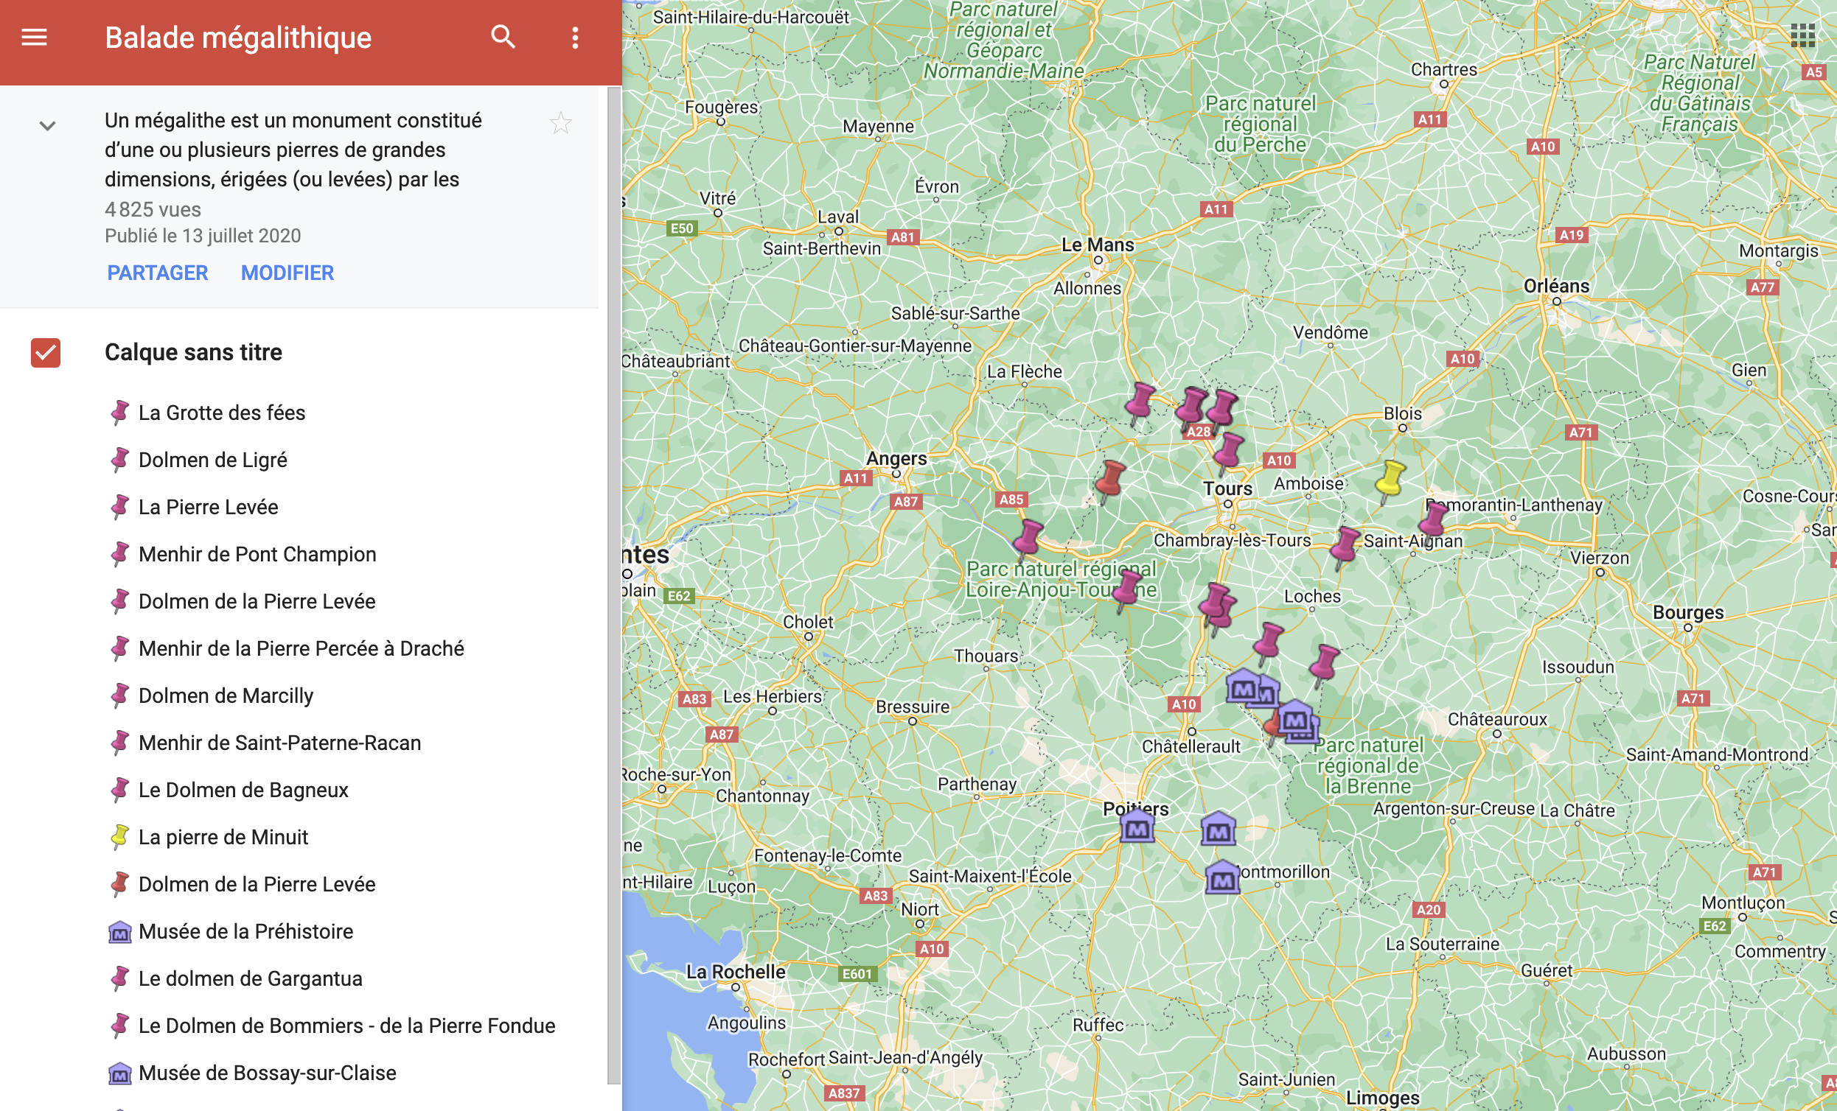This screenshot has height=1111, width=1837.
Task: Open the Google apps grid icon
Action: tap(1802, 35)
